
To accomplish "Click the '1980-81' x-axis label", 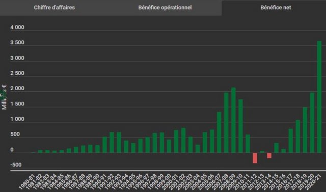I will (x=26, y=182).
